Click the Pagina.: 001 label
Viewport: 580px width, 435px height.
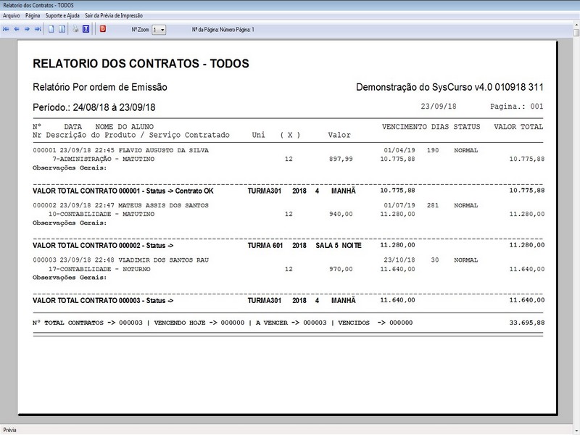tap(516, 107)
